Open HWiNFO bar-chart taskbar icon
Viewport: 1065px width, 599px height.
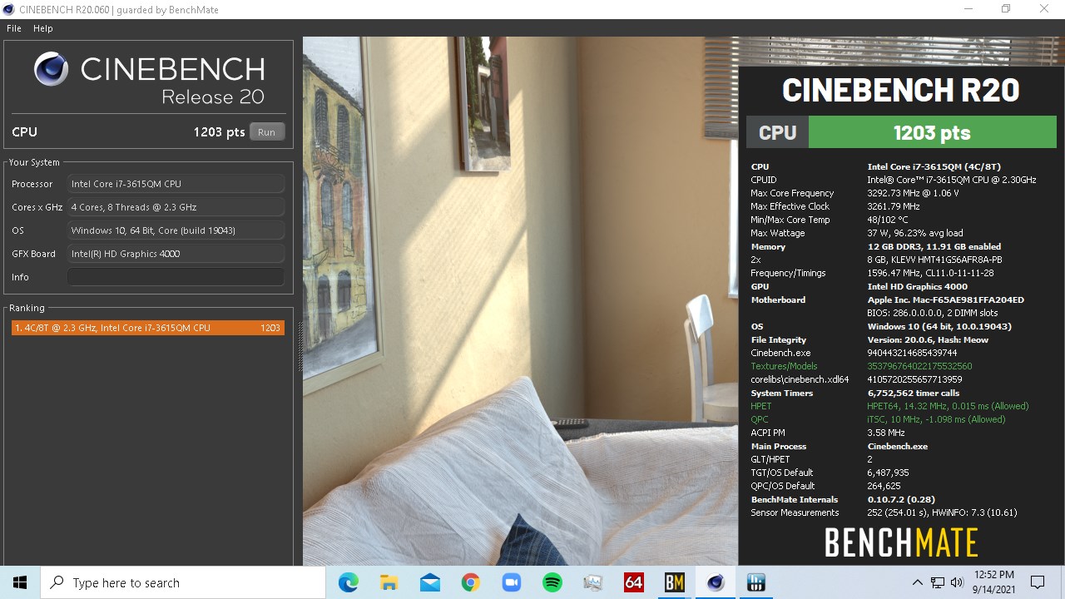point(756,582)
